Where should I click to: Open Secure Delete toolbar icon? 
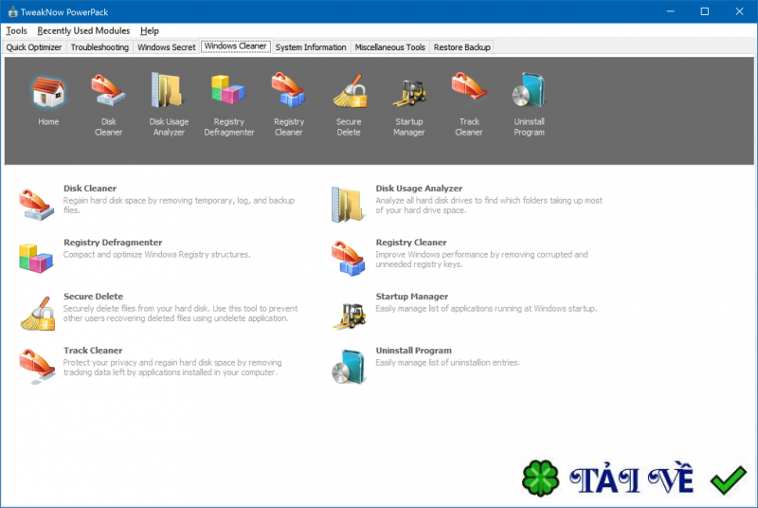pyautogui.click(x=350, y=91)
